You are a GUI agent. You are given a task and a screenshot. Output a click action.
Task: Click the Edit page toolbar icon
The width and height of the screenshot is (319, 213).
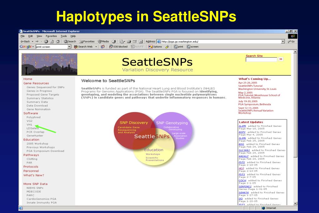(x=135, y=41)
